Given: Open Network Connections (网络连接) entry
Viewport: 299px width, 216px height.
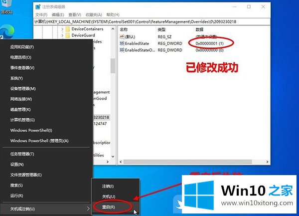Looking at the screenshot, I should click(x=46, y=99).
